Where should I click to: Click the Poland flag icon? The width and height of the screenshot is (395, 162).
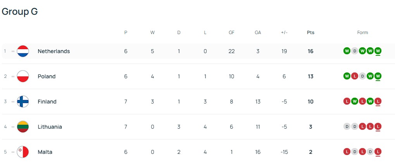[x=23, y=76]
